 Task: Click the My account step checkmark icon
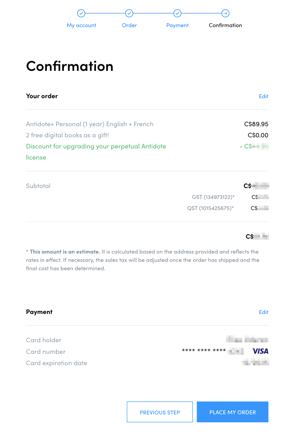pos(81,13)
